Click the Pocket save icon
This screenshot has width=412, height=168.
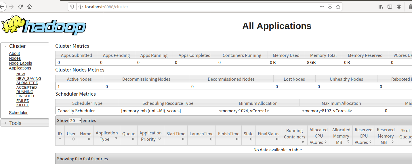[x=330, y=7]
